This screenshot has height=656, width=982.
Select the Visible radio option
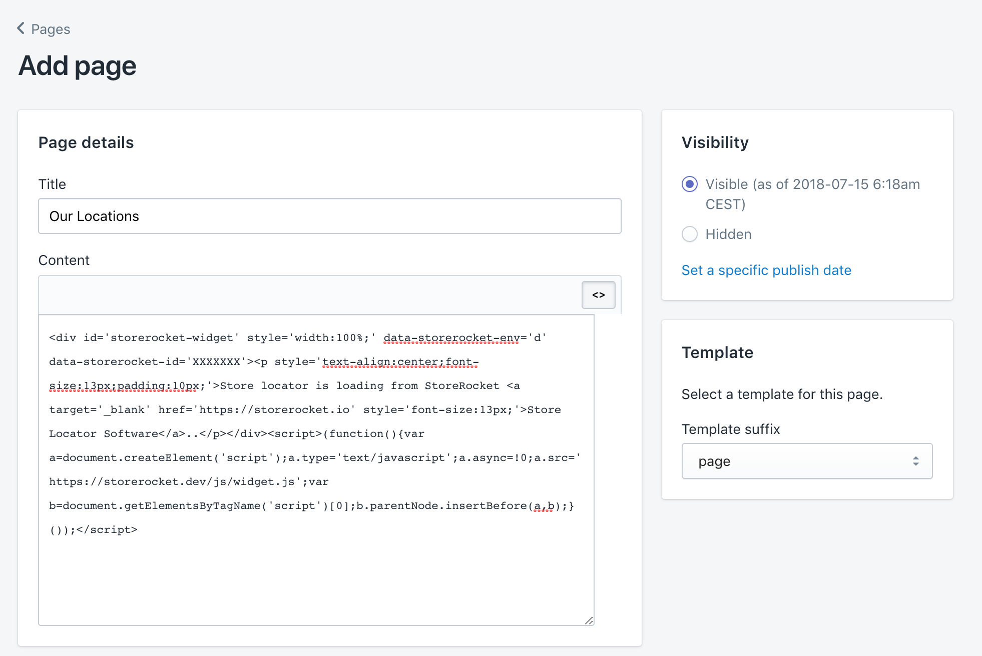pyautogui.click(x=690, y=184)
